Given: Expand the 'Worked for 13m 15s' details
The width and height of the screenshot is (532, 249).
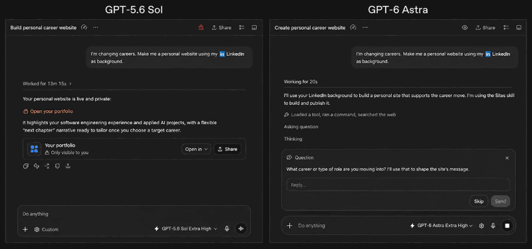Looking at the screenshot, I should coord(47,84).
